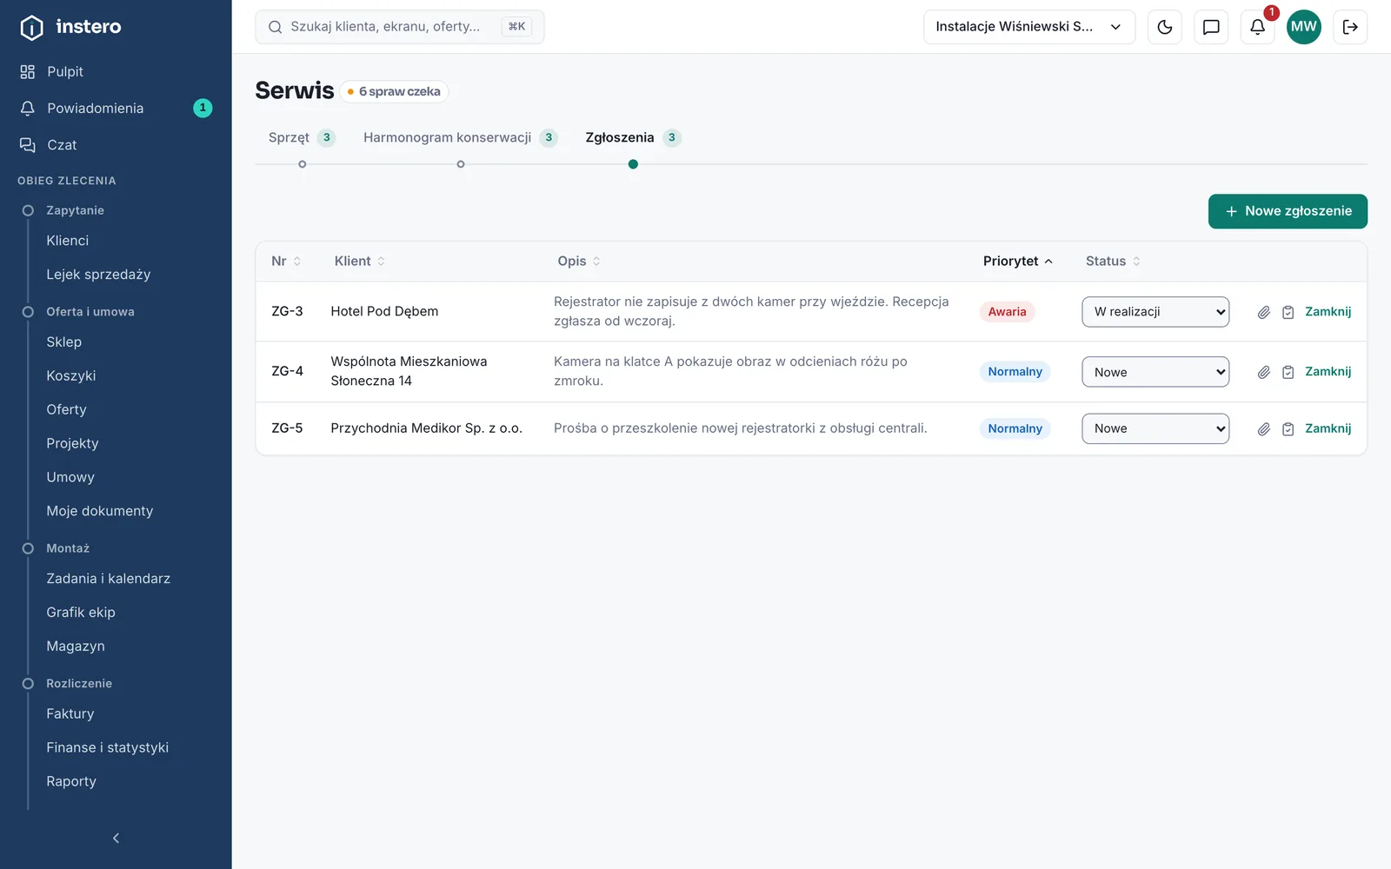Click the instero logo icon

pos(31,28)
